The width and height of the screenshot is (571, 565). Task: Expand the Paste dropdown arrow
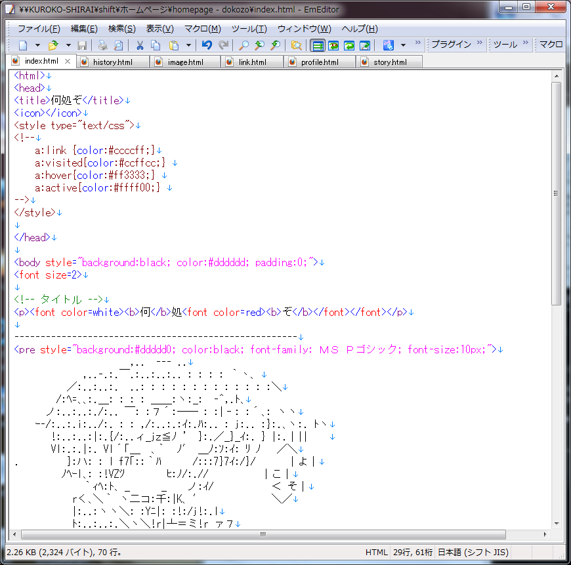(188, 45)
